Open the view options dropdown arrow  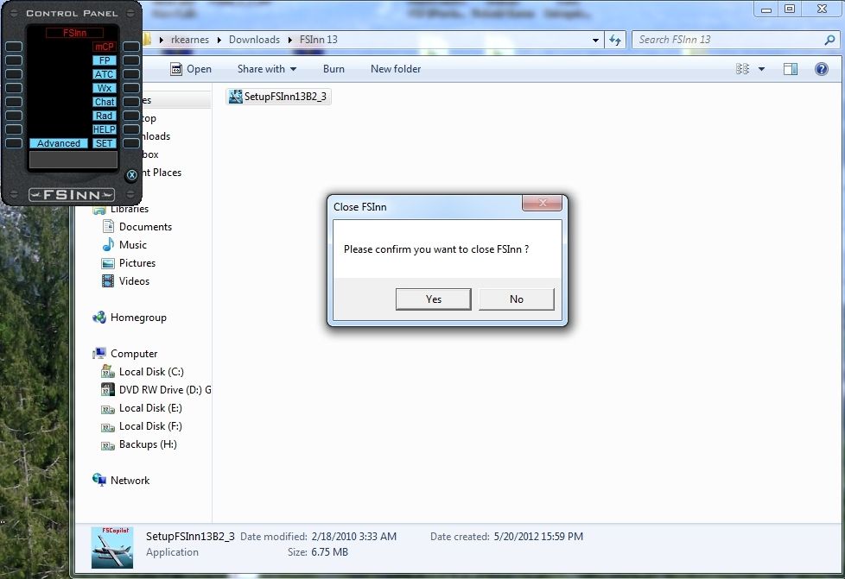761,69
